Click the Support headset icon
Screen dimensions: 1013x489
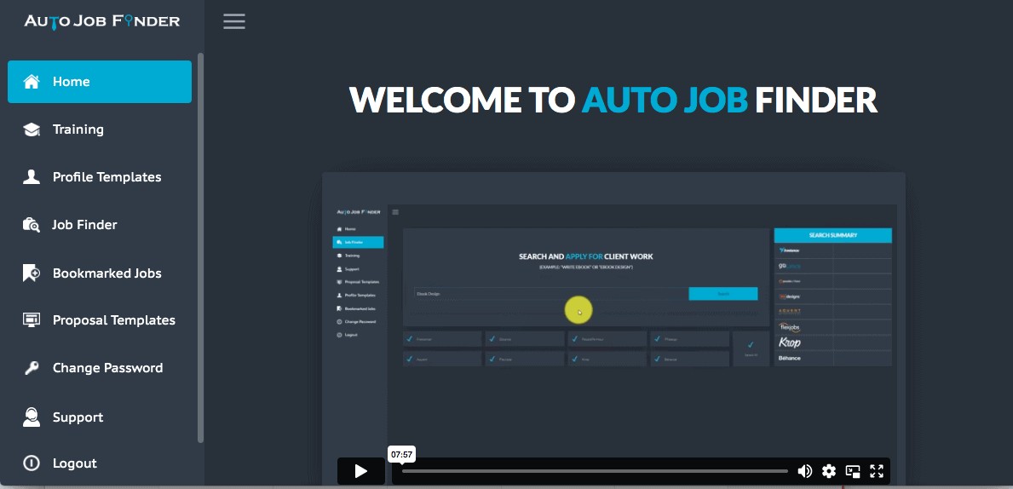tap(31, 417)
